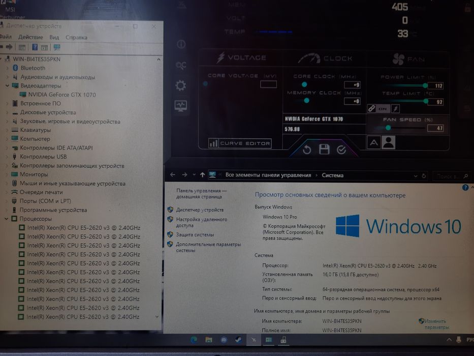Click the Fan Speed slider handle
This screenshot has width=474, height=356.
[x=388, y=128]
